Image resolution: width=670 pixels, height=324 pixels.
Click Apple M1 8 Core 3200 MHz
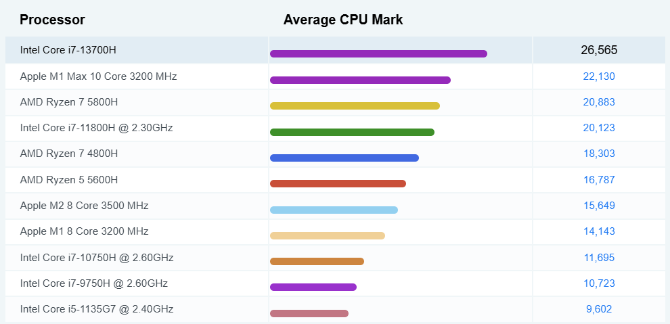(84, 231)
